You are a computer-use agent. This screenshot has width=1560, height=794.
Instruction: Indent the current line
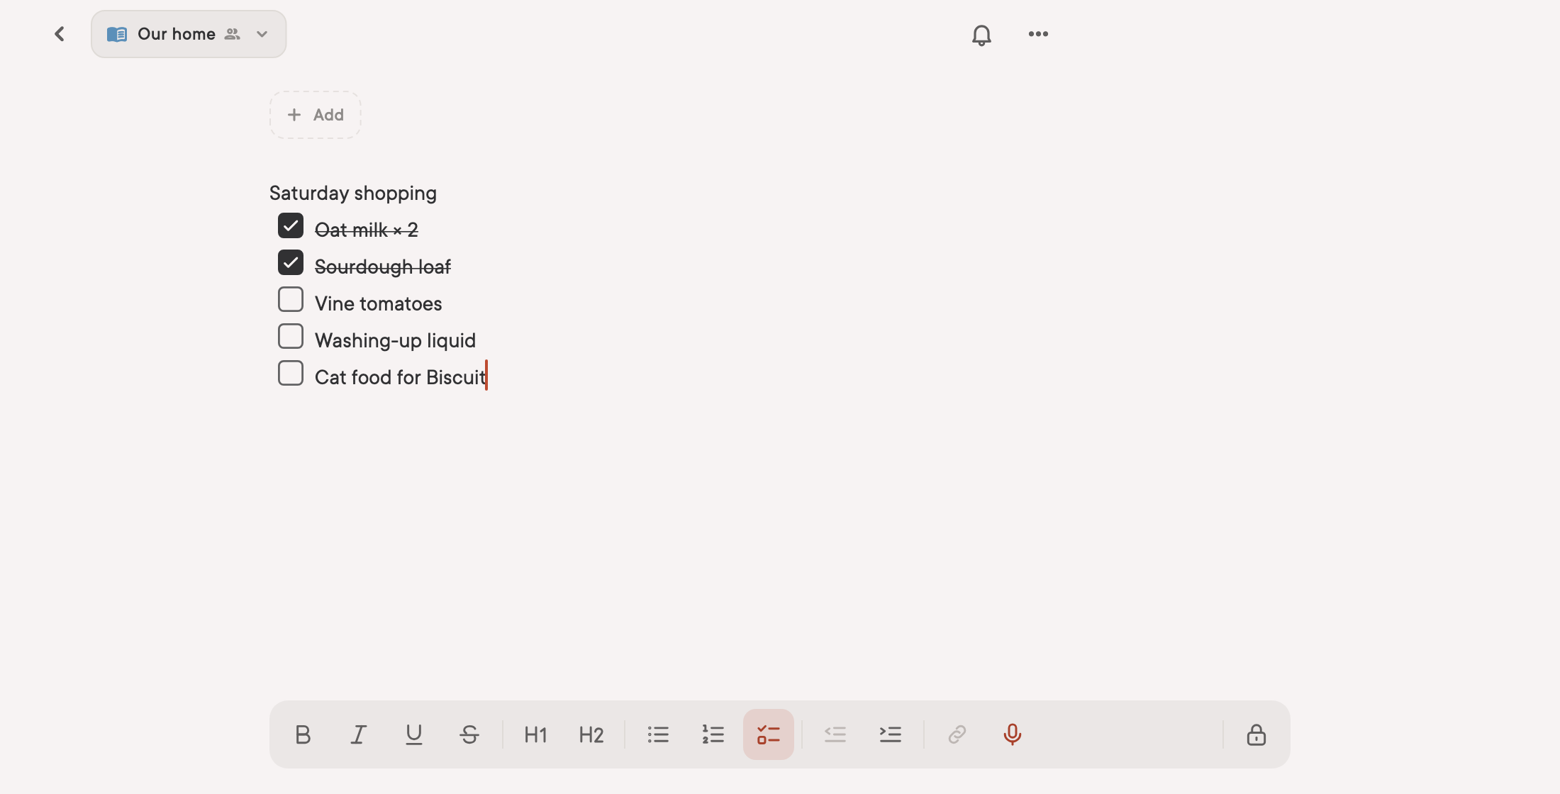coord(891,734)
